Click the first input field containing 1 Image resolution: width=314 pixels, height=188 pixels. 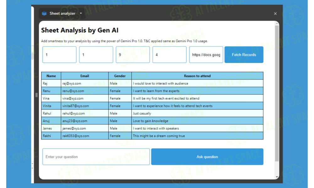[x=59, y=55]
